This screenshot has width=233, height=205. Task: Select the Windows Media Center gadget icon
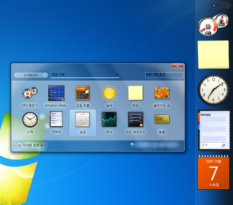point(56,93)
